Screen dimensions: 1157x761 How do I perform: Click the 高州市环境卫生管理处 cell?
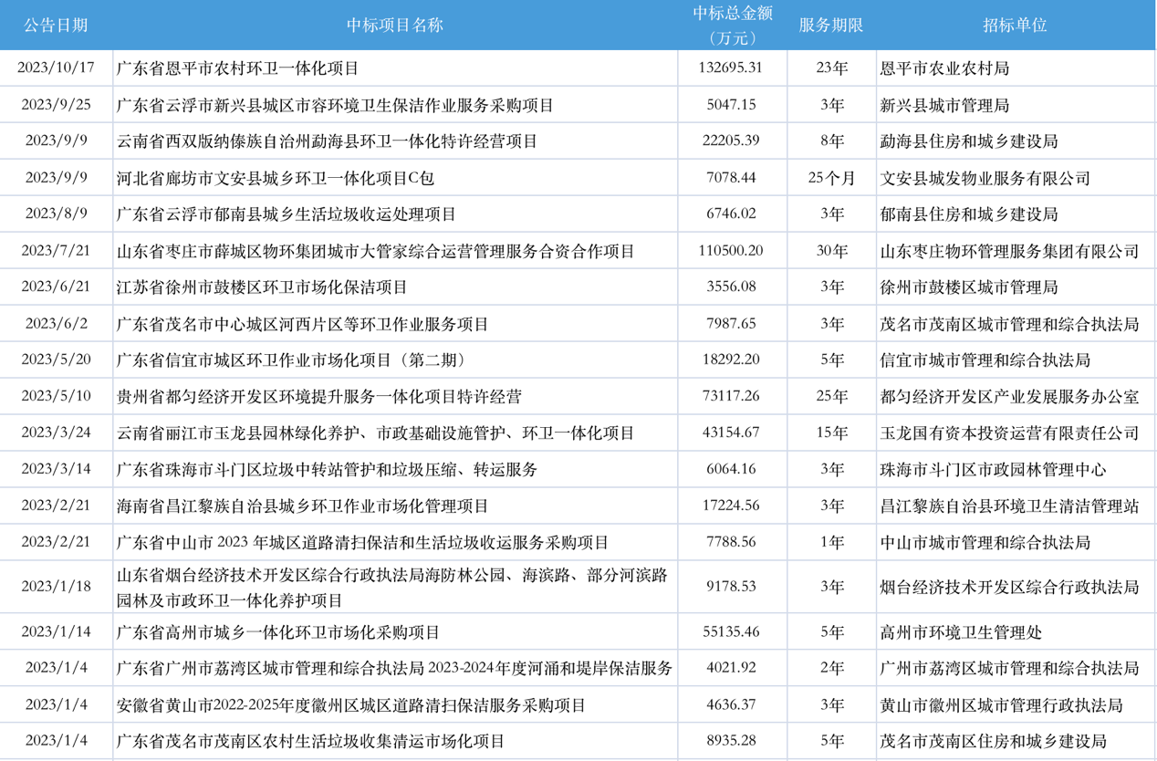pyautogui.click(x=961, y=631)
